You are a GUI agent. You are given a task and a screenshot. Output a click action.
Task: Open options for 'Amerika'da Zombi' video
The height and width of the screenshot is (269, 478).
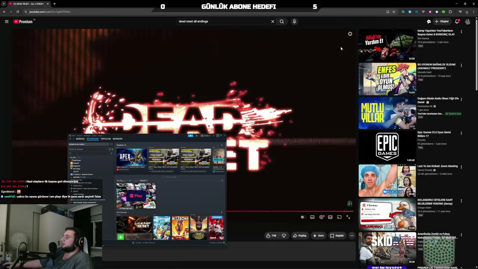(x=461, y=235)
